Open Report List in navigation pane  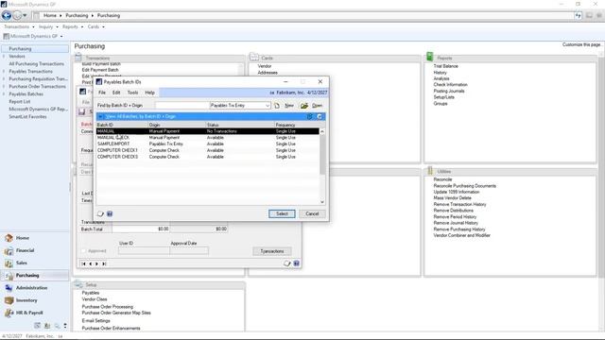19,102
